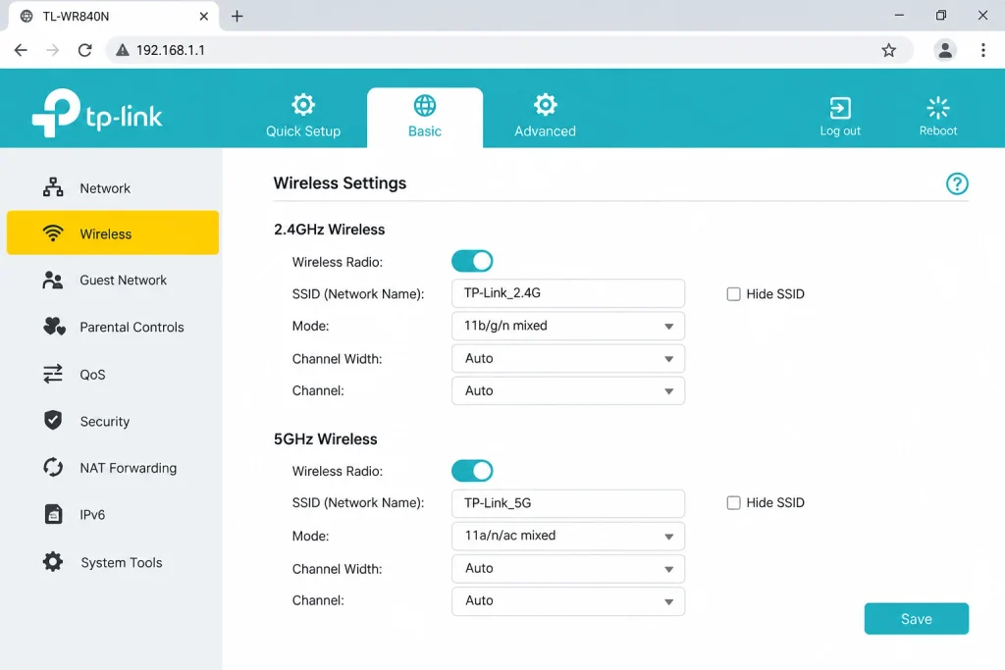Click the System Tools gear icon
1005x670 pixels.
click(53, 562)
